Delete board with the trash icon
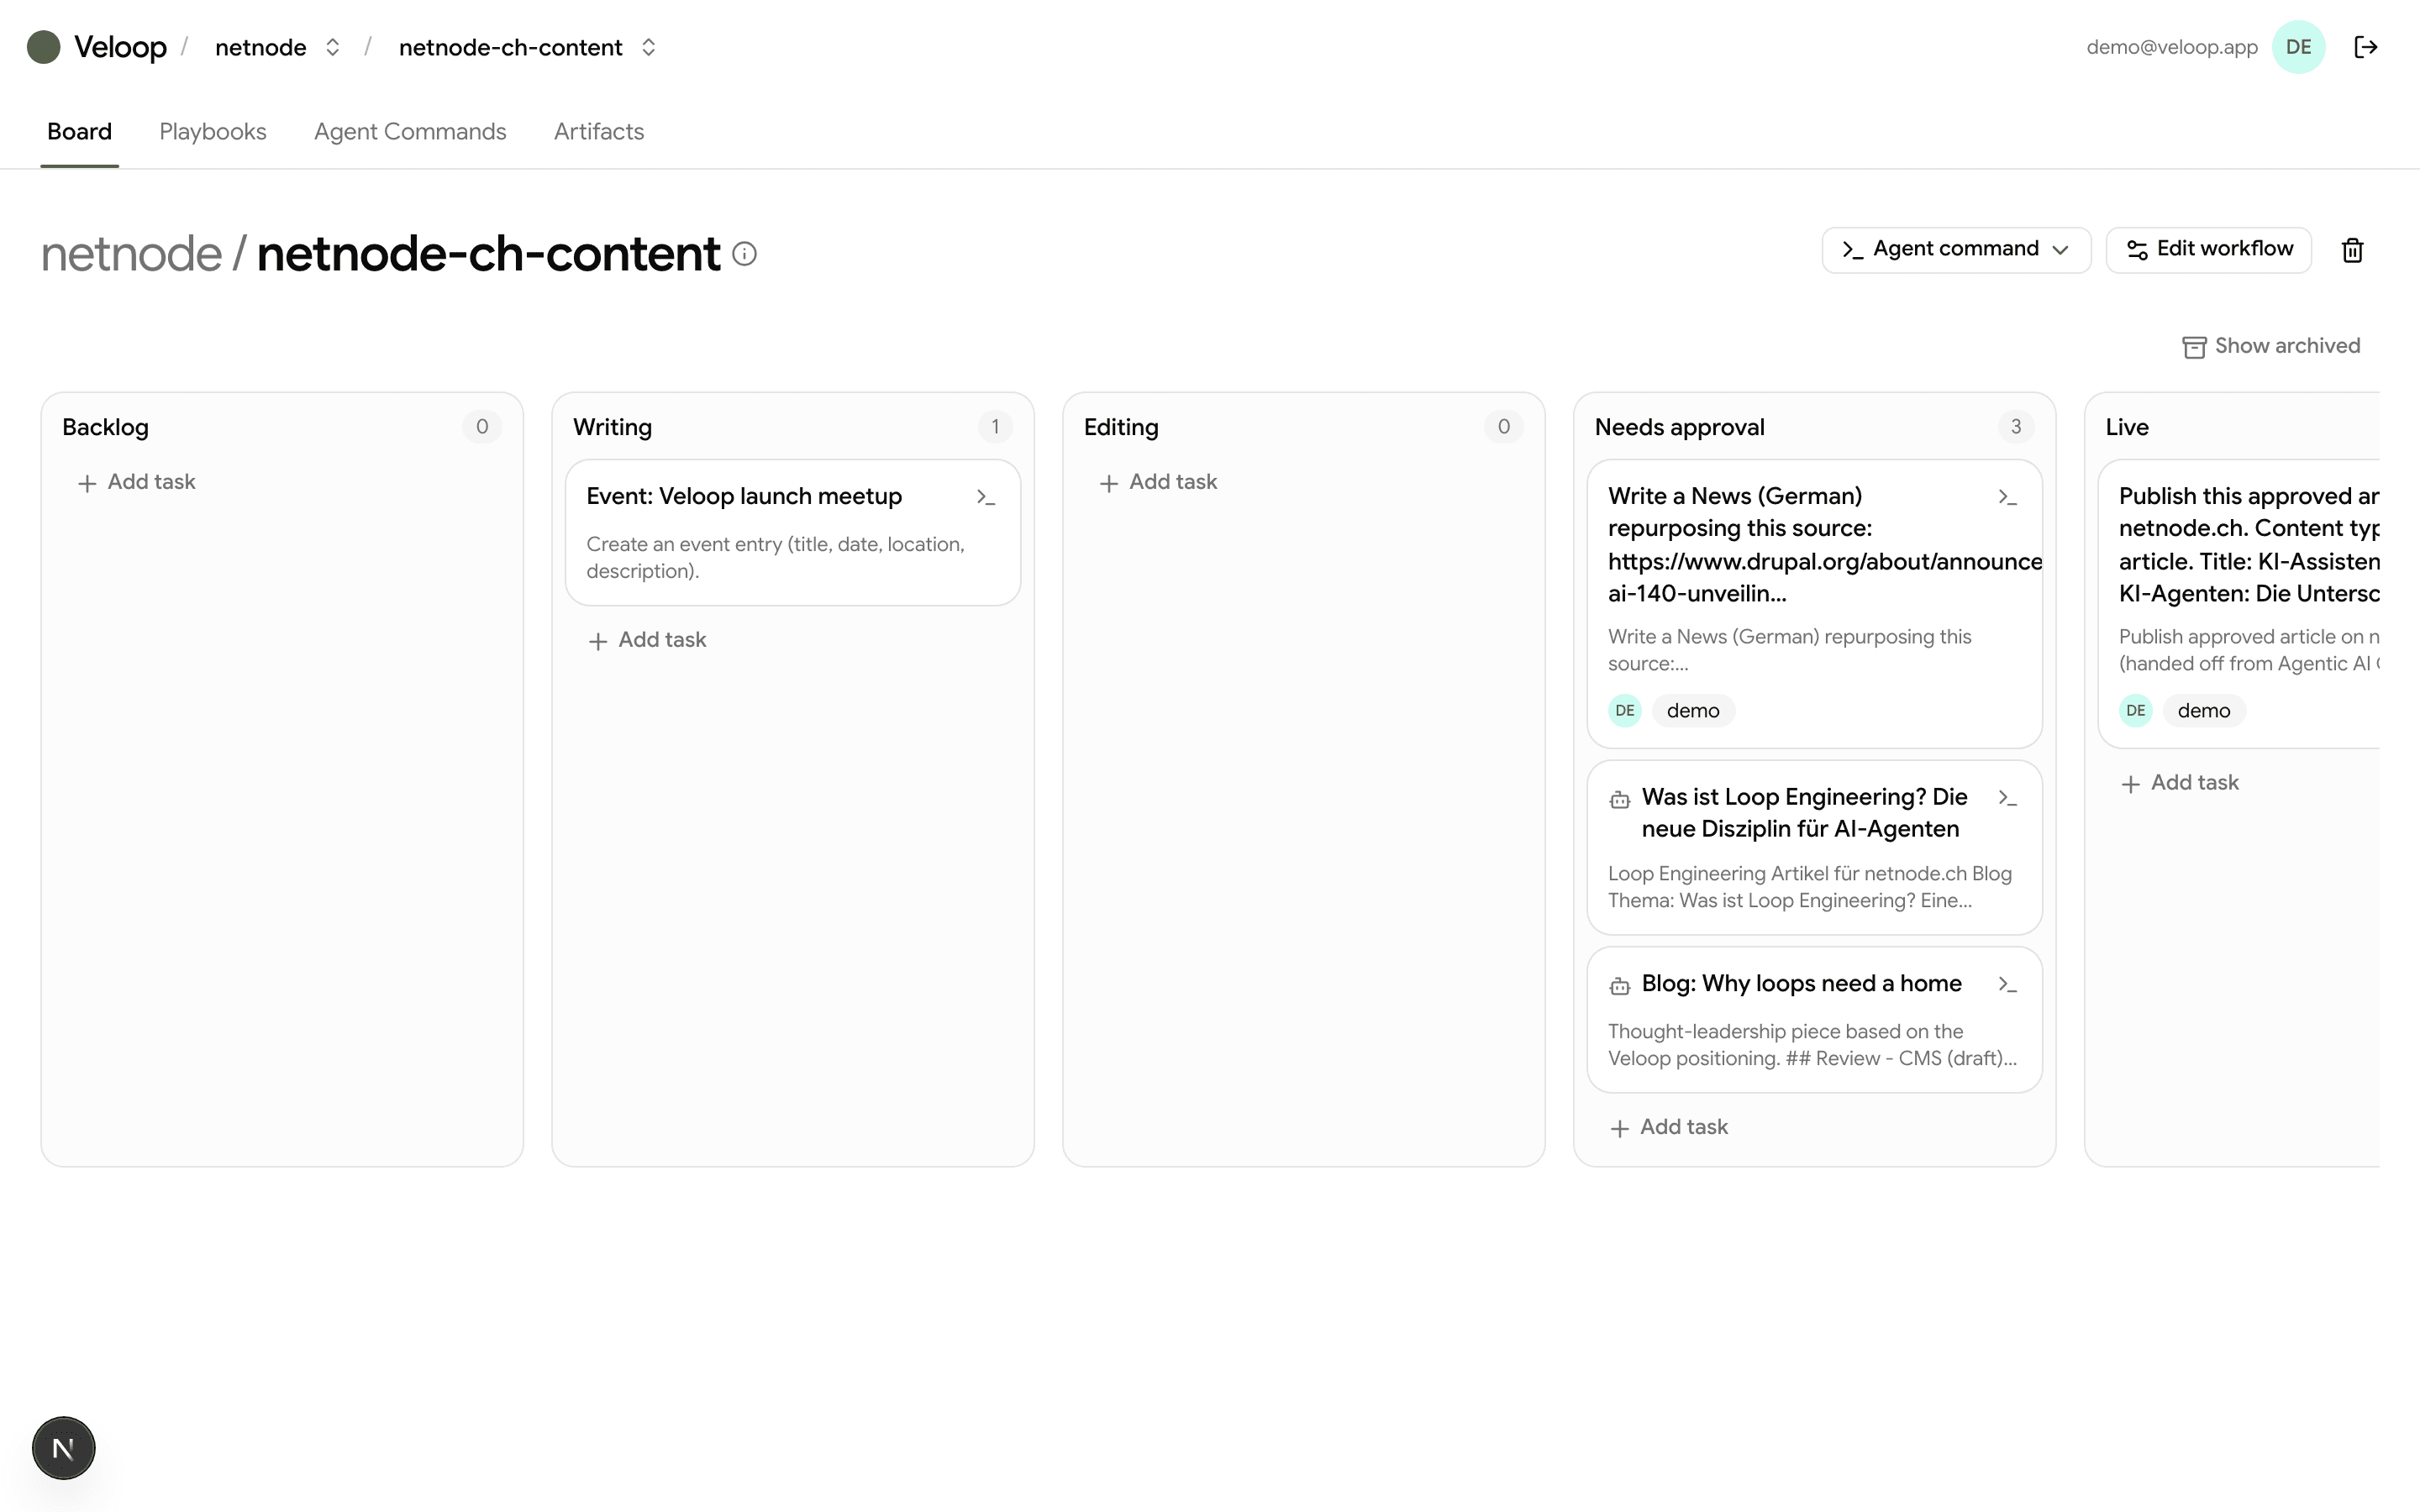The height and width of the screenshot is (1512, 2420). (2352, 250)
